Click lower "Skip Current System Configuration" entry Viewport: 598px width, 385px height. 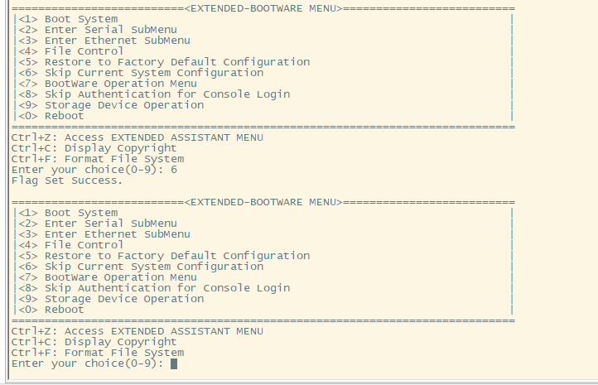[154, 267]
